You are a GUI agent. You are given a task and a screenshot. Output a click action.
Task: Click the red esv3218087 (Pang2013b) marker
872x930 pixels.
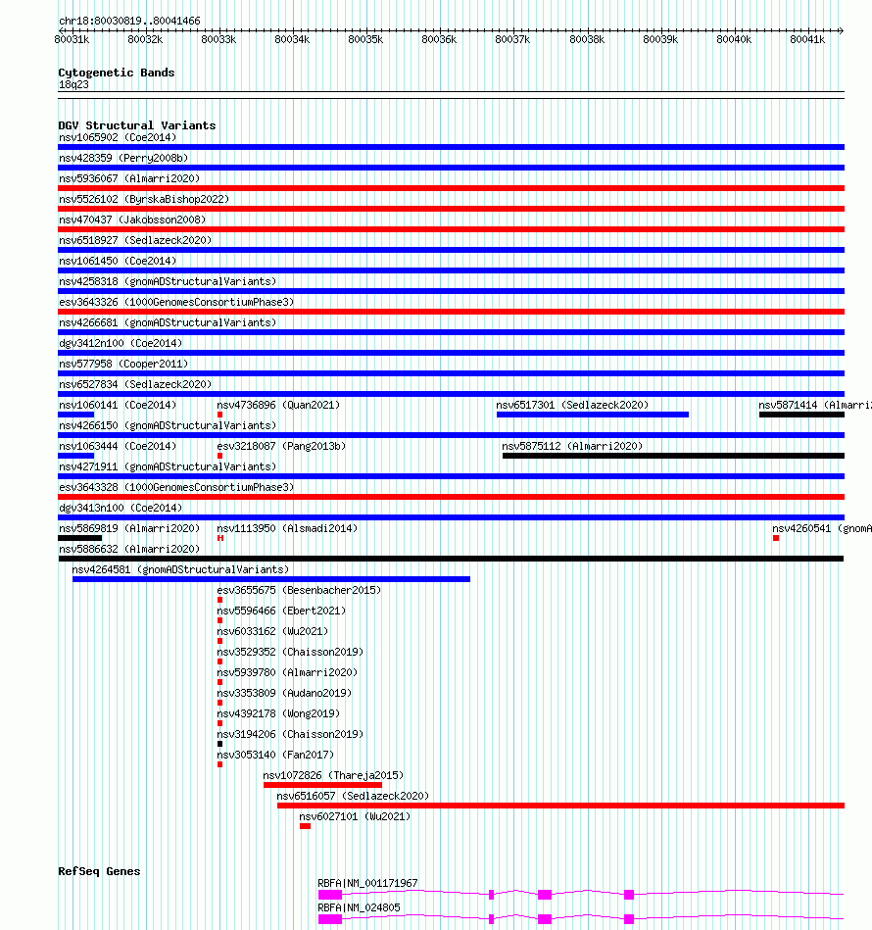click(219, 456)
